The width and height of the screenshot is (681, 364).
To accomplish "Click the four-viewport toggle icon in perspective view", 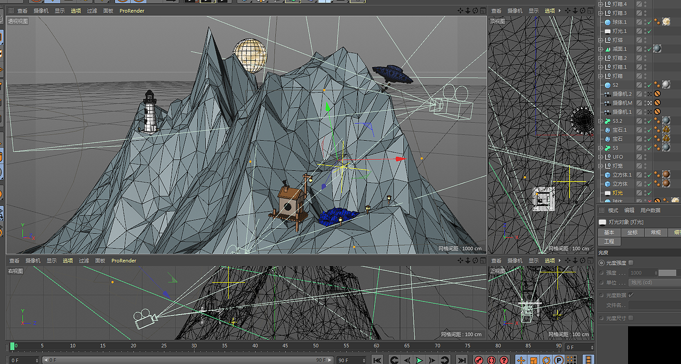I will [x=483, y=10].
